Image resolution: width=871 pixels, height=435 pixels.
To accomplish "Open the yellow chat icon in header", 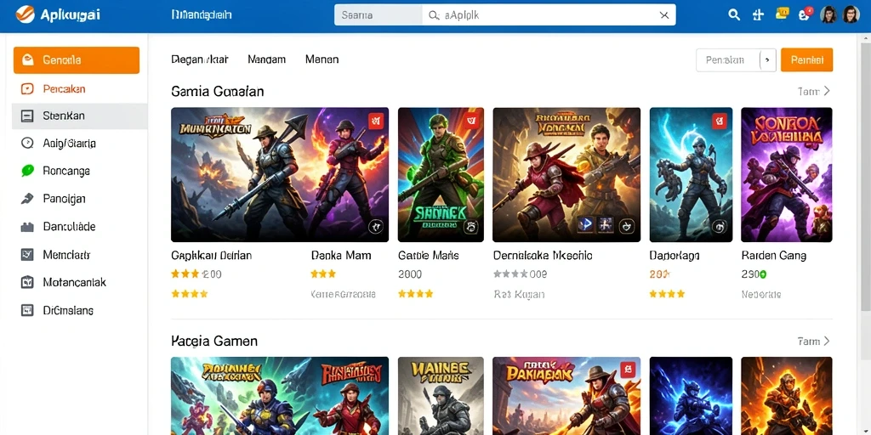I will (x=783, y=14).
